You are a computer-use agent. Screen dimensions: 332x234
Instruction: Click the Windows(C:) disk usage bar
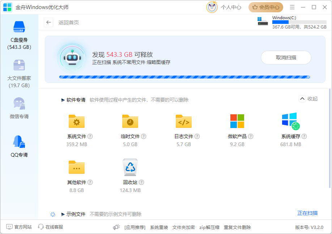pos(299,22)
